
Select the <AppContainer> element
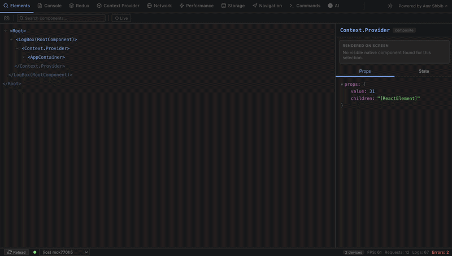point(46,58)
